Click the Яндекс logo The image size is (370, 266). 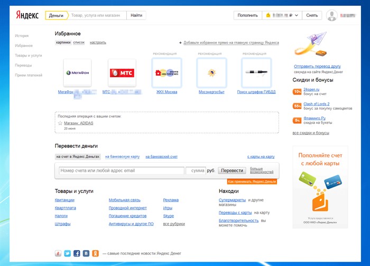coord(27,15)
